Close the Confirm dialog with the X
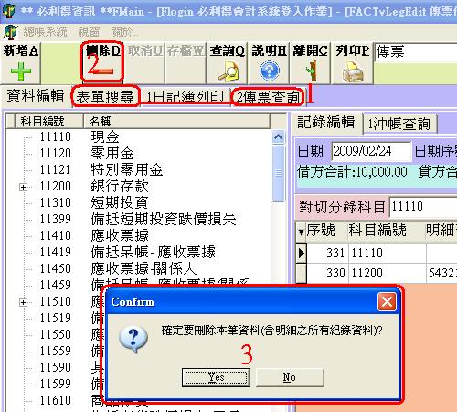Viewport: 457px width, 412px height. point(387,302)
